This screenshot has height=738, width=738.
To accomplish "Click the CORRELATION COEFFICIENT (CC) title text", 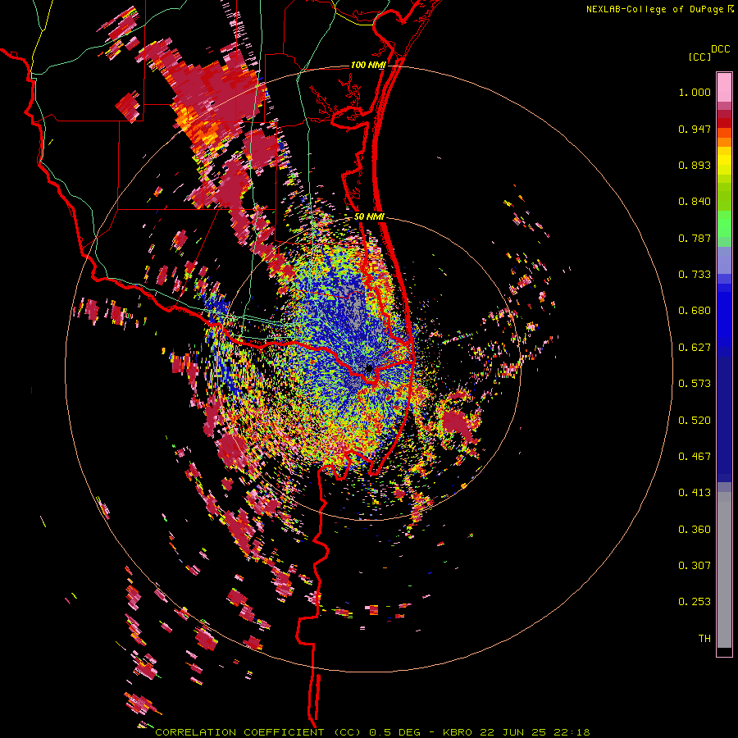I will pos(258,732).
